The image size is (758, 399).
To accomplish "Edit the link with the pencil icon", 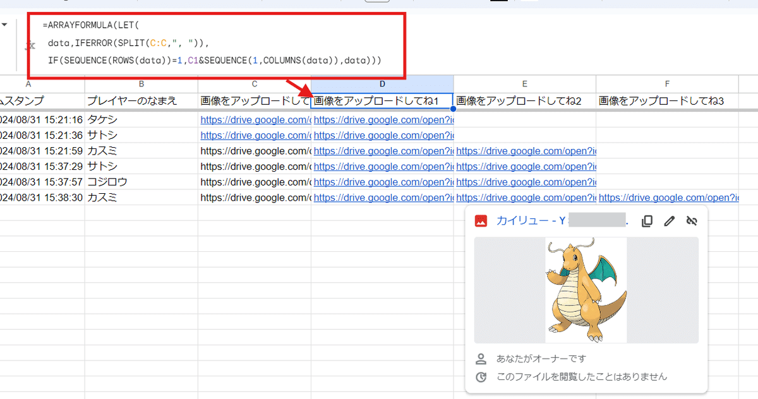I will (x=669, y=222).
